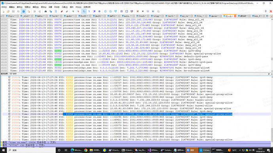Zoom out using the toolbar icon
This screenshot has width=273, height=153.
point(78,11)
